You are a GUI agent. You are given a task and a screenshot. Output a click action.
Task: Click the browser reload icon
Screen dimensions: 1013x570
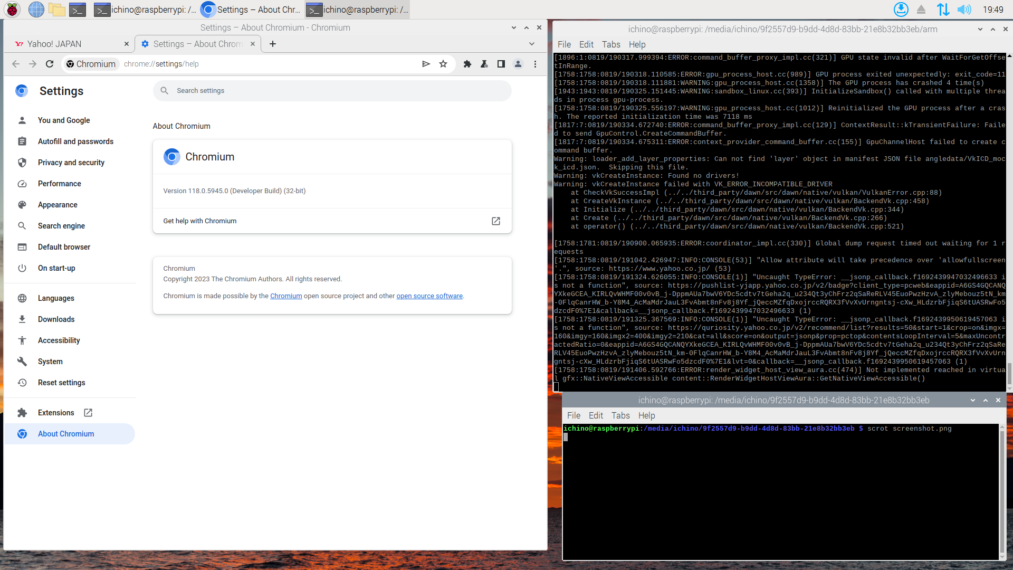point(50,64)
